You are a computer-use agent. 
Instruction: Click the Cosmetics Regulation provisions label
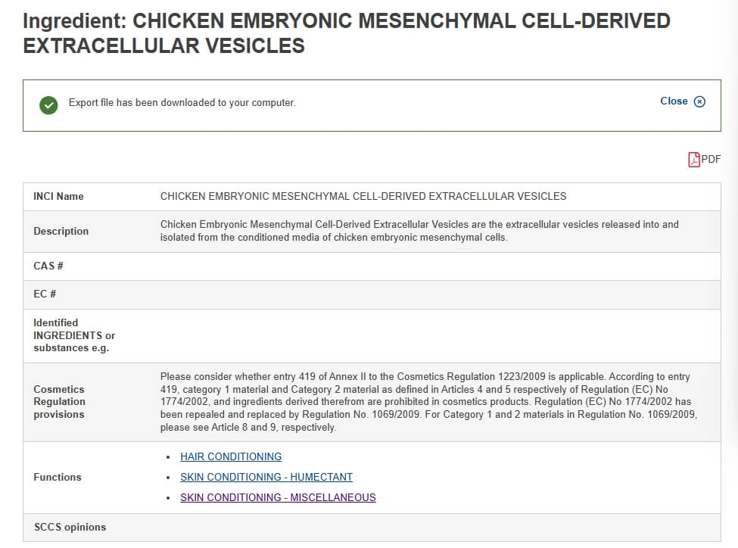pos(59,402)
